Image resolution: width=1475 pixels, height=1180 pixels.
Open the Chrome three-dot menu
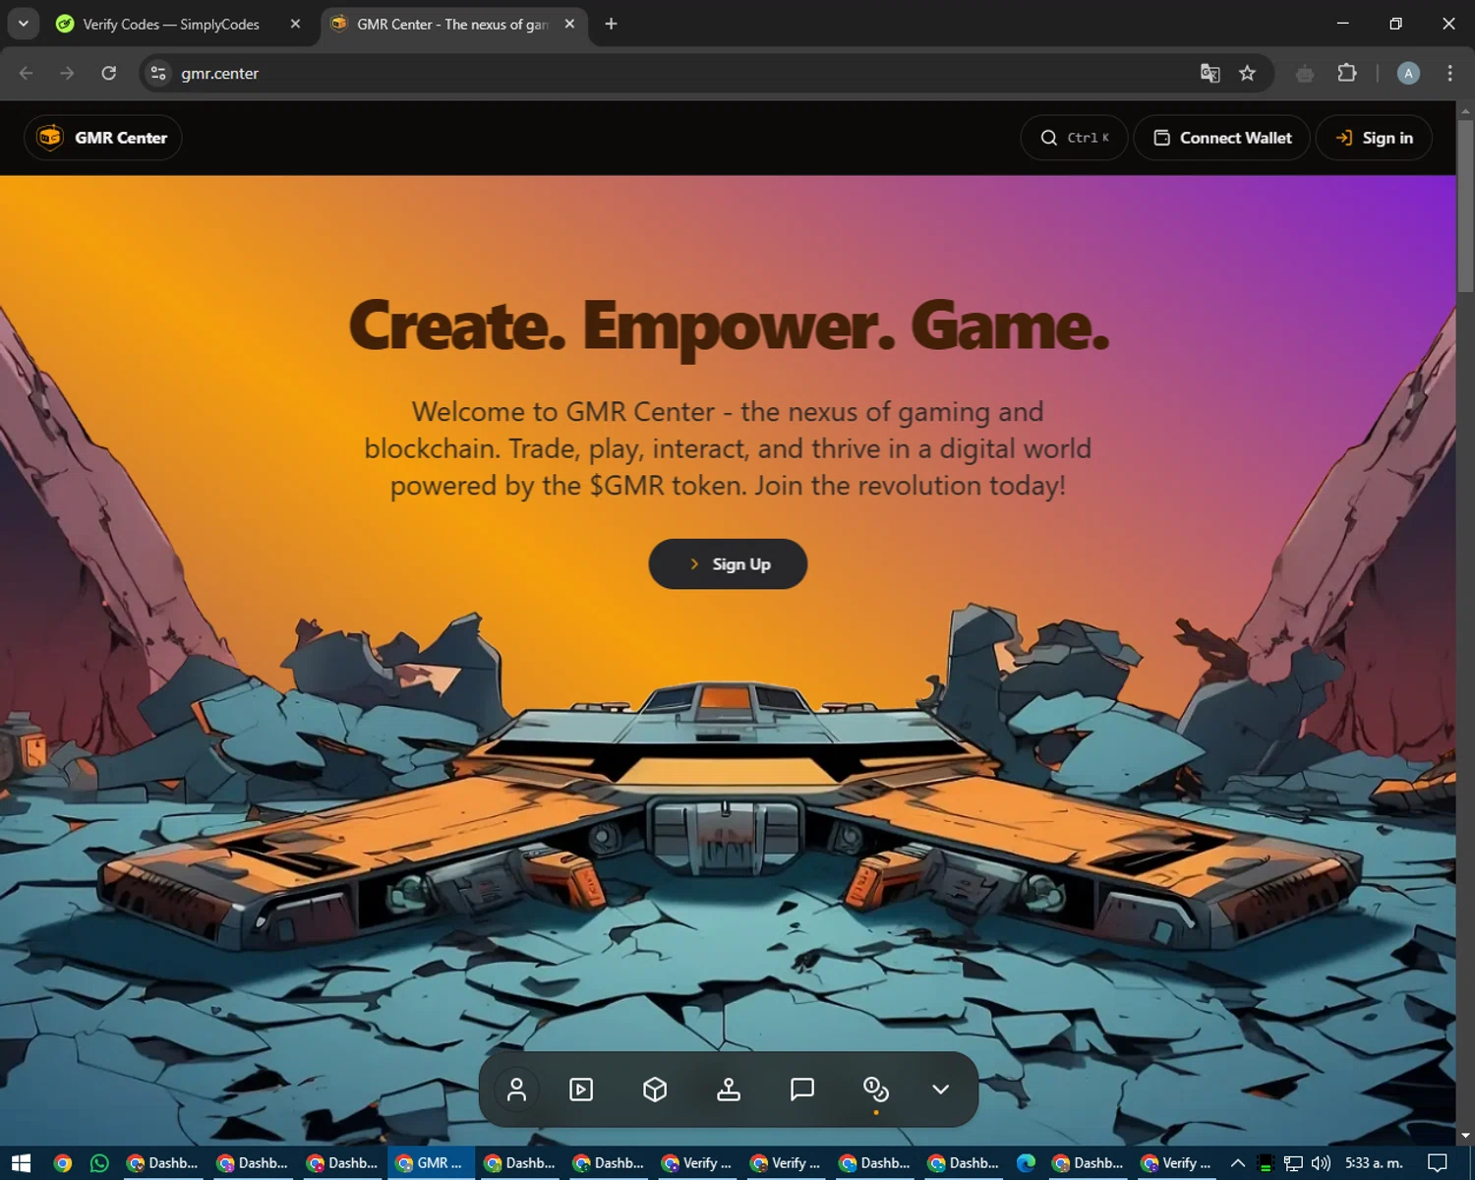[1449, 73]
